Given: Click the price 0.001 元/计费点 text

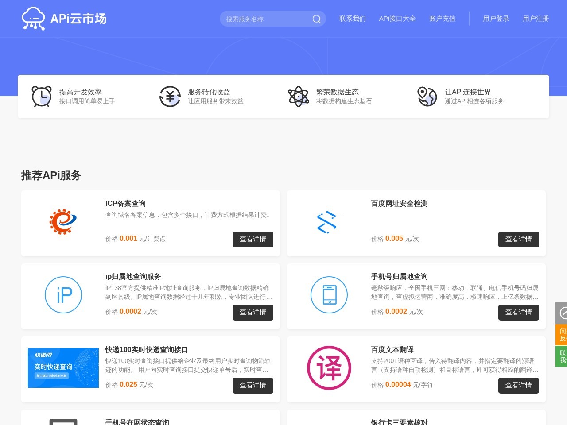Looking at the screenshot, I should tap(136, 239).
